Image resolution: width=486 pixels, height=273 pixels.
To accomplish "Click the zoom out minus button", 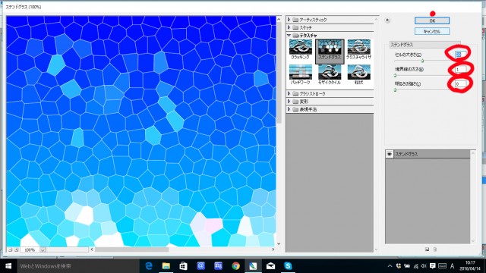I will (10, 249).
